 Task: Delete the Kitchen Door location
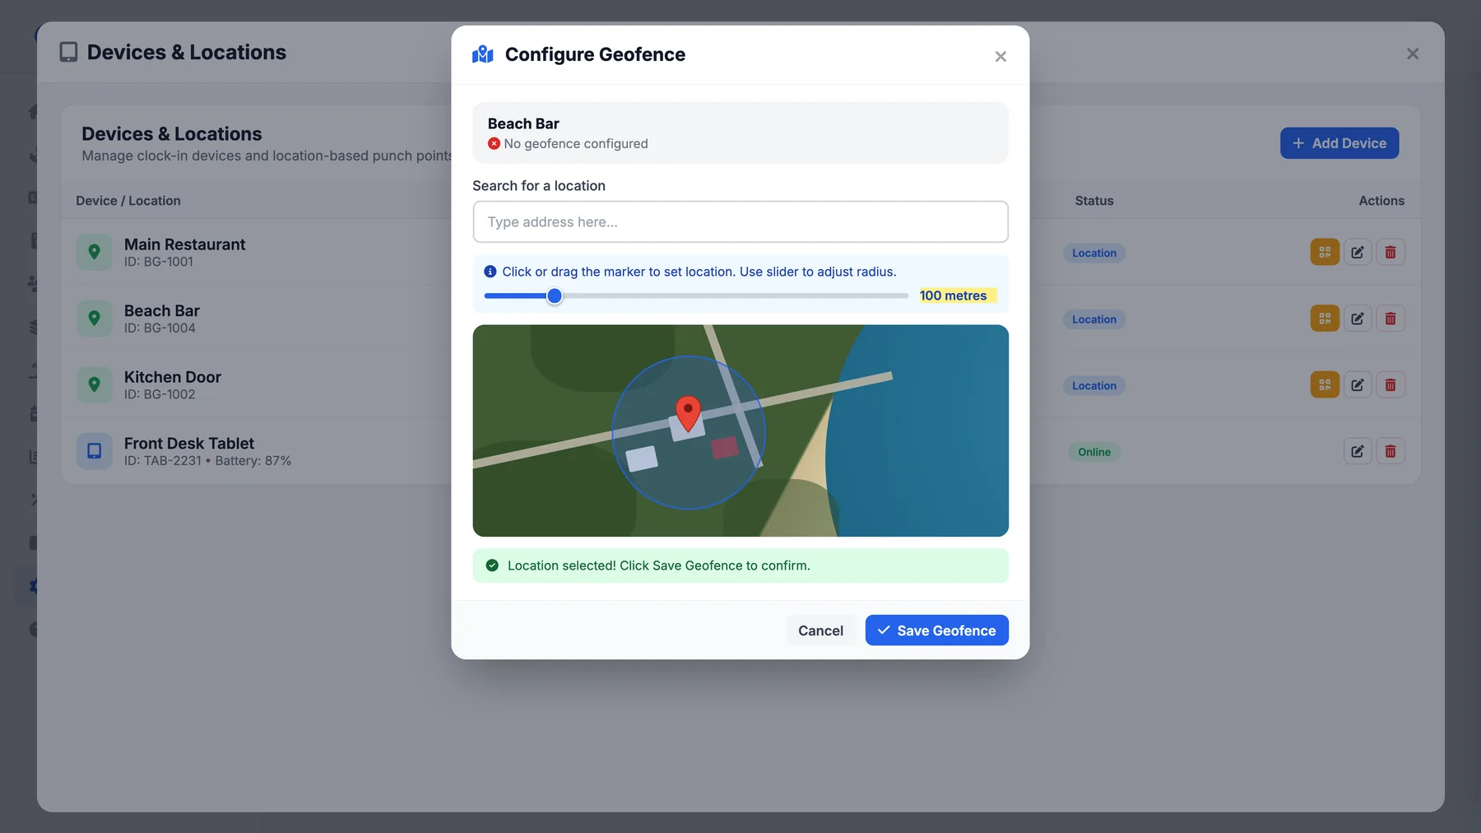tap(1390, 385)
